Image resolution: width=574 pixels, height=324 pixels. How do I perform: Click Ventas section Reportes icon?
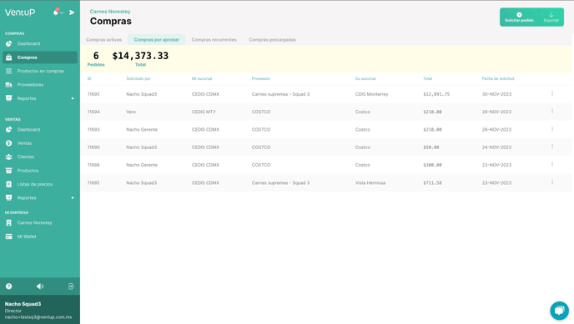[x=9, y=197]
